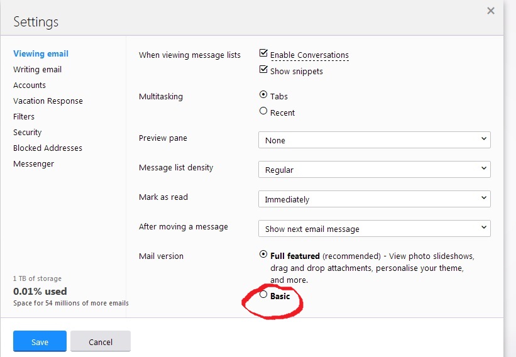
Task: Toggle Show snippets checkbox
Action: [263, 70]
